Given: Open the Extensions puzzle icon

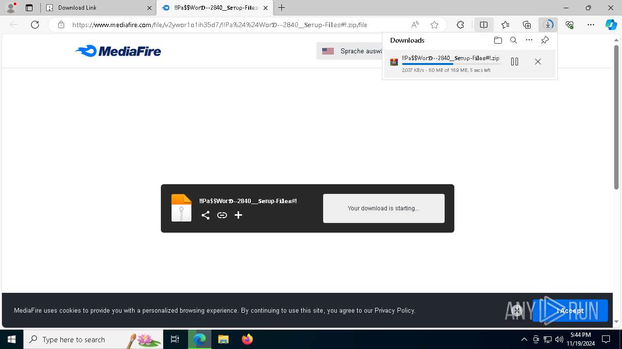Looking at the screenshot, I should 461,25.
